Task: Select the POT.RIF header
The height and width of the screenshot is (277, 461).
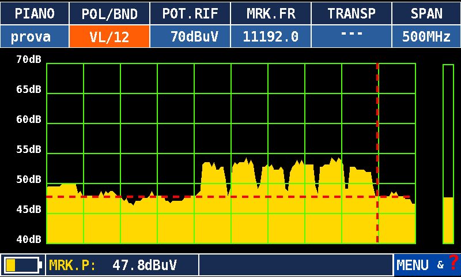Action: pos(190,13)
